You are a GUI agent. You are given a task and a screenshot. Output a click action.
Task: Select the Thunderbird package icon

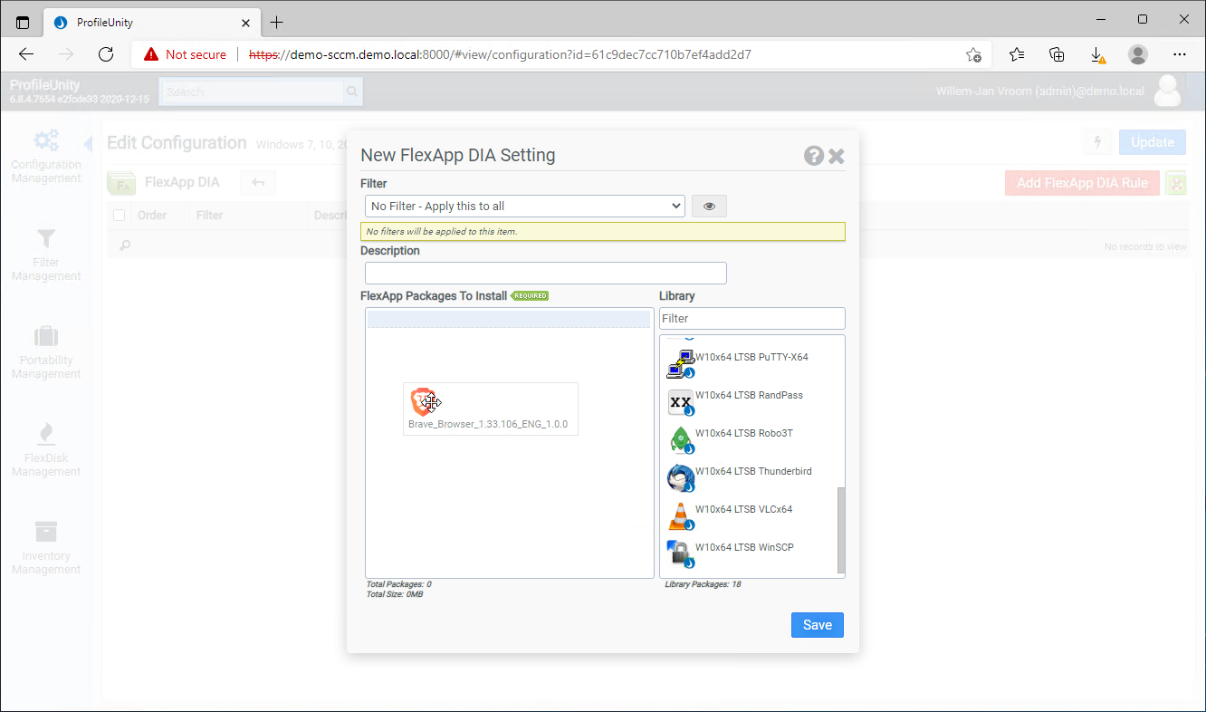tap(680, 477)
